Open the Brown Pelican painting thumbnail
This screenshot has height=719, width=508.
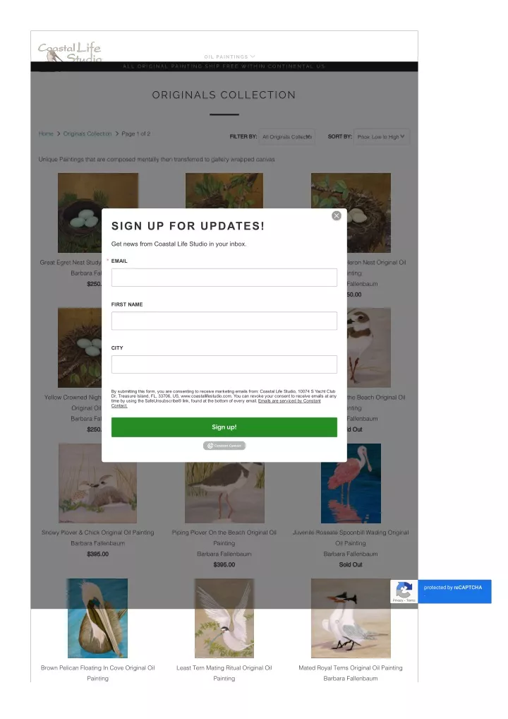click(x=97, y=618)
